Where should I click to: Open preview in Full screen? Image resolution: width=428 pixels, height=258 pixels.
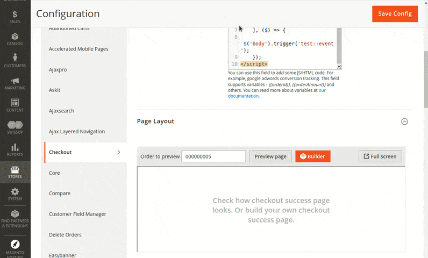pos(380,156)
